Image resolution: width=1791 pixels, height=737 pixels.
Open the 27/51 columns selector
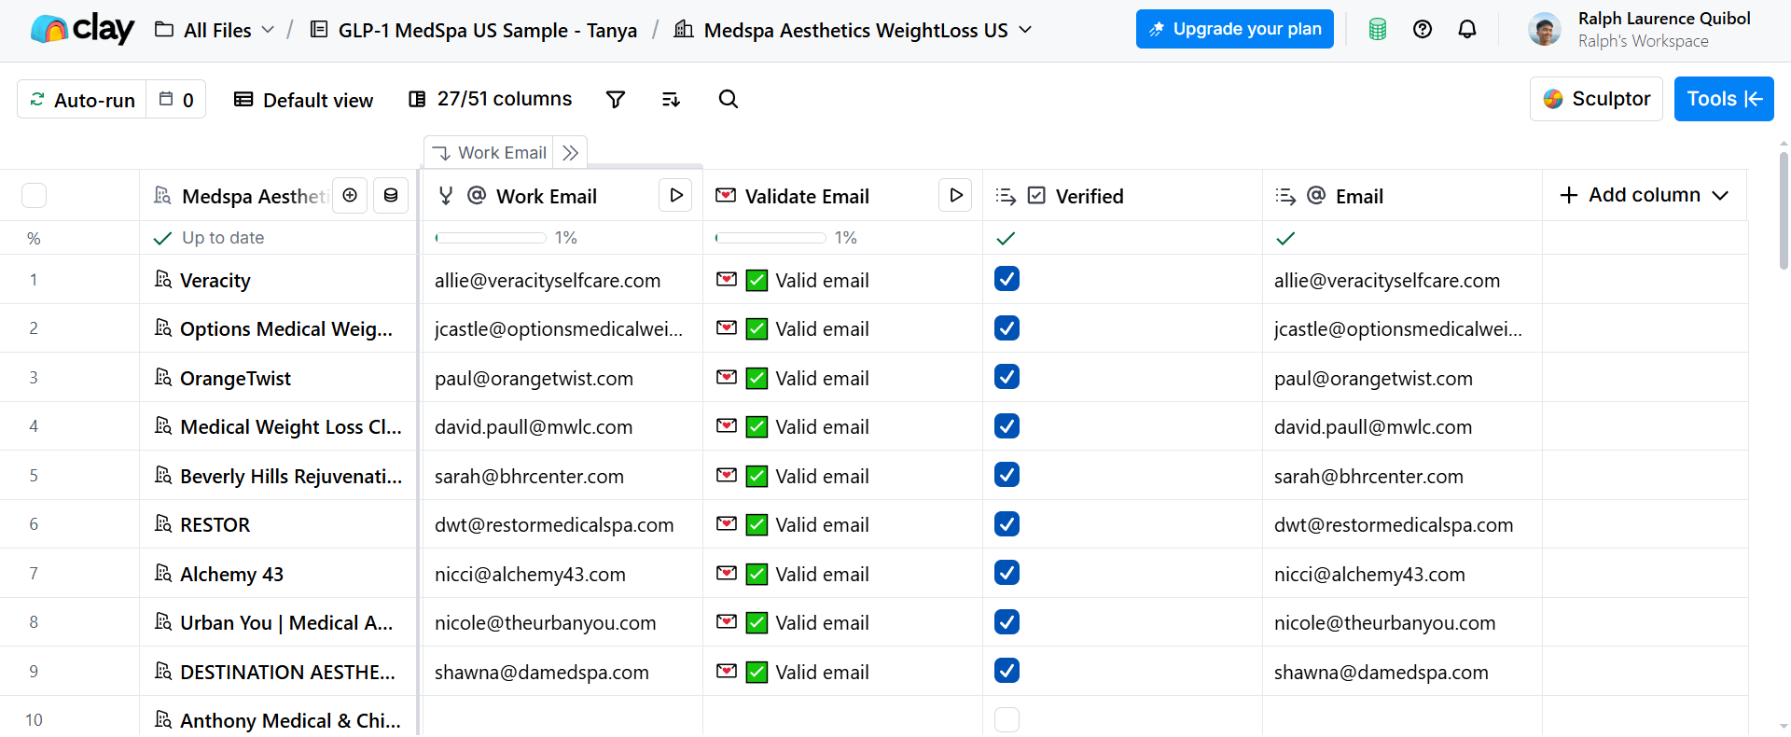(491, 99)
